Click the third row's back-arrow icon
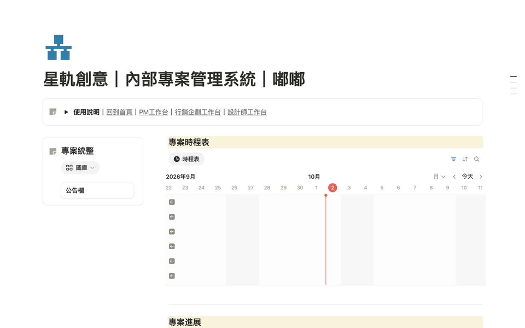Viewport: 525px width, 328px height. pos(172,232)
